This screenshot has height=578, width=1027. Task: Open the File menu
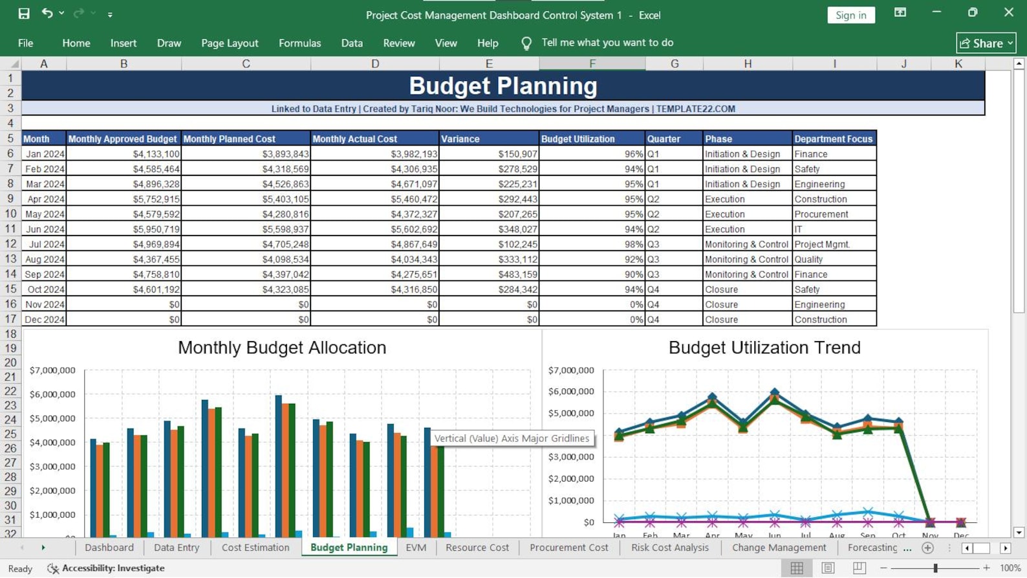pos(26,43)
